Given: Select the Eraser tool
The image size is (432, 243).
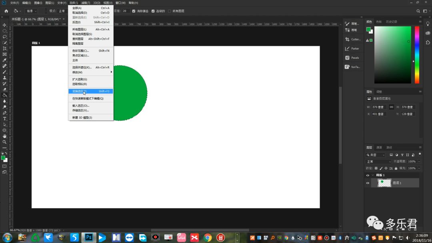Looking at the screenshot, I should [x=4, y=90].
